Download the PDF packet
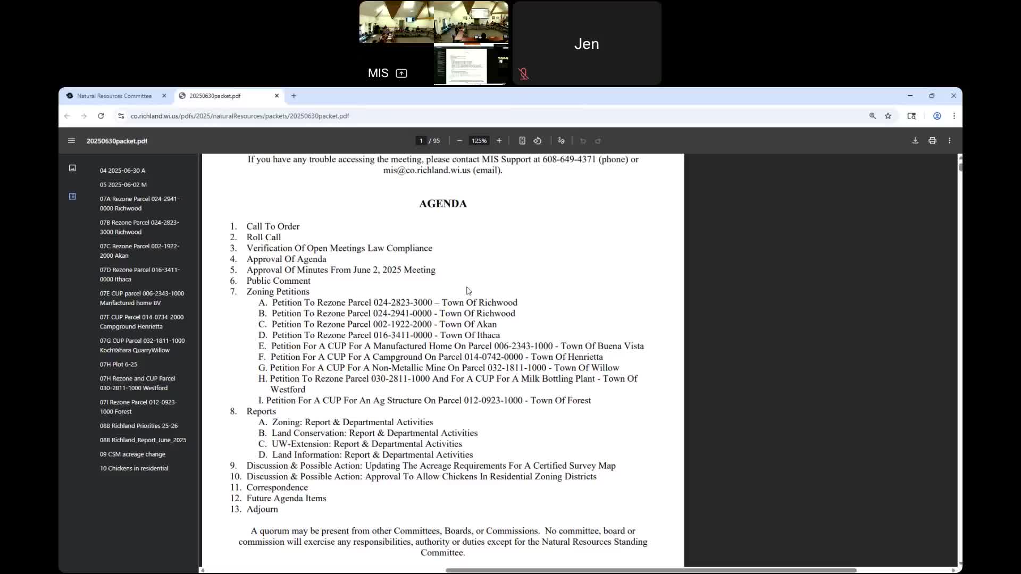1021x574 pixels. pos(915,141)
